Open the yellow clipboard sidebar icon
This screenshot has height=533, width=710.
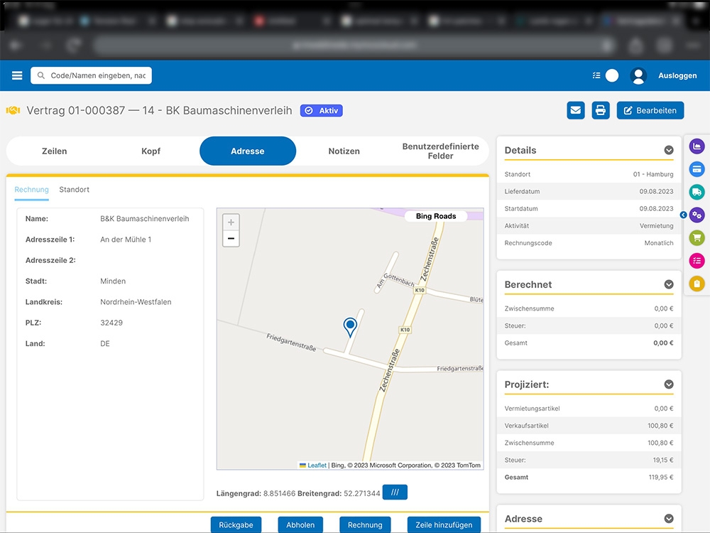click(x=697, y=284)
